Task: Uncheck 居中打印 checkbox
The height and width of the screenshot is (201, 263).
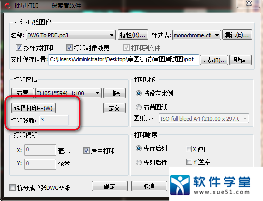Action: coord(86,151)
